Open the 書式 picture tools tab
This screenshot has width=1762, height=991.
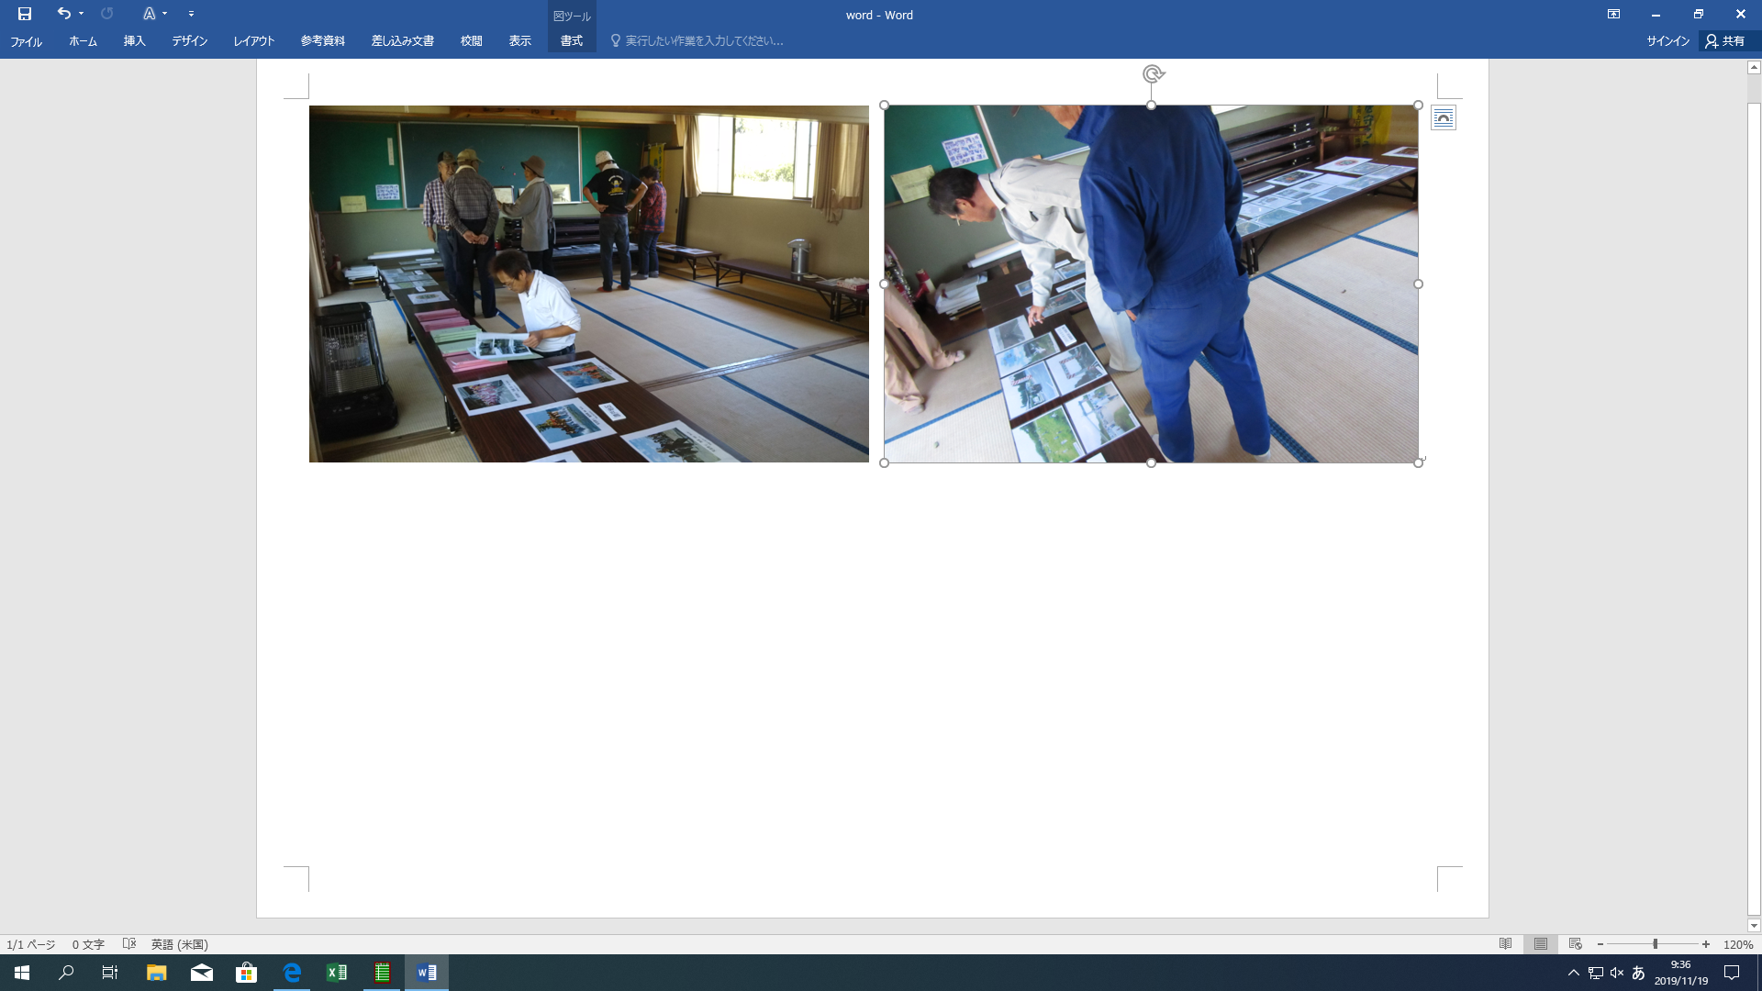pos(572,41)
